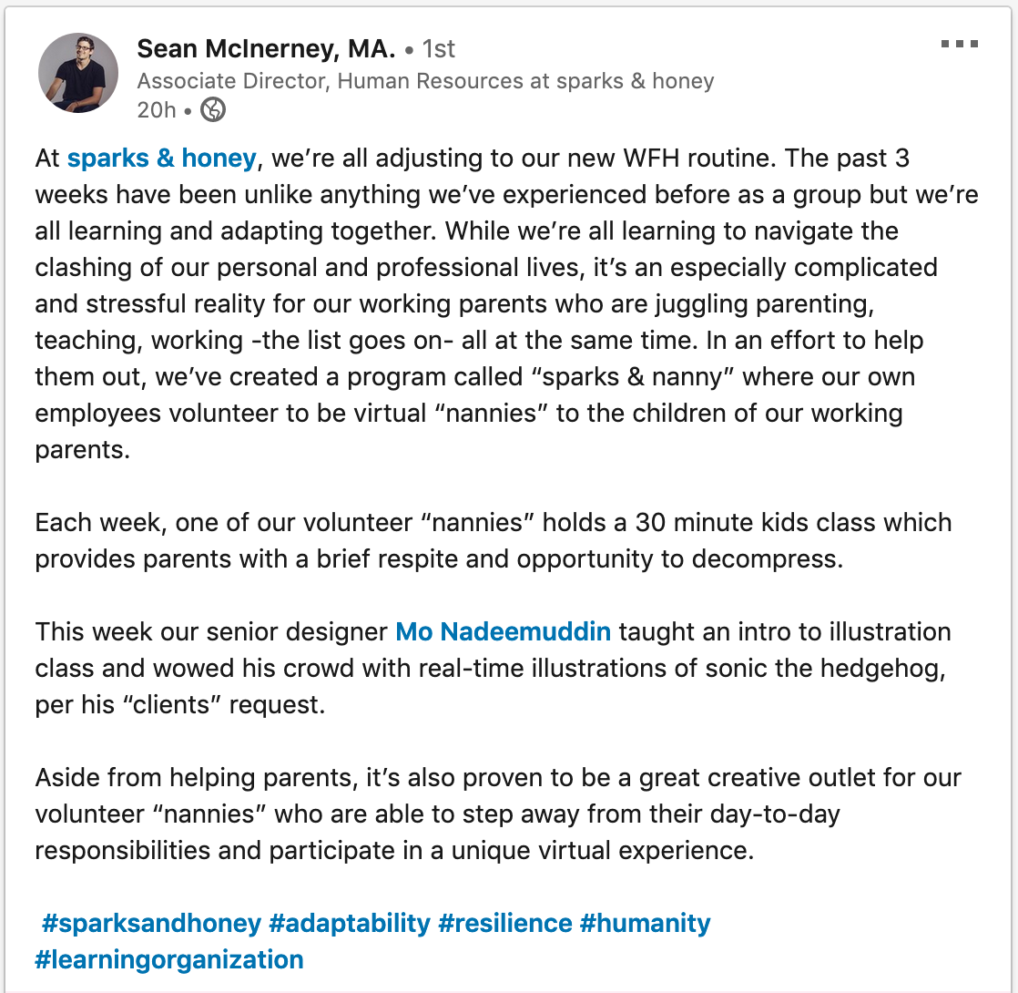Click the 20h post timestamp

157,109
